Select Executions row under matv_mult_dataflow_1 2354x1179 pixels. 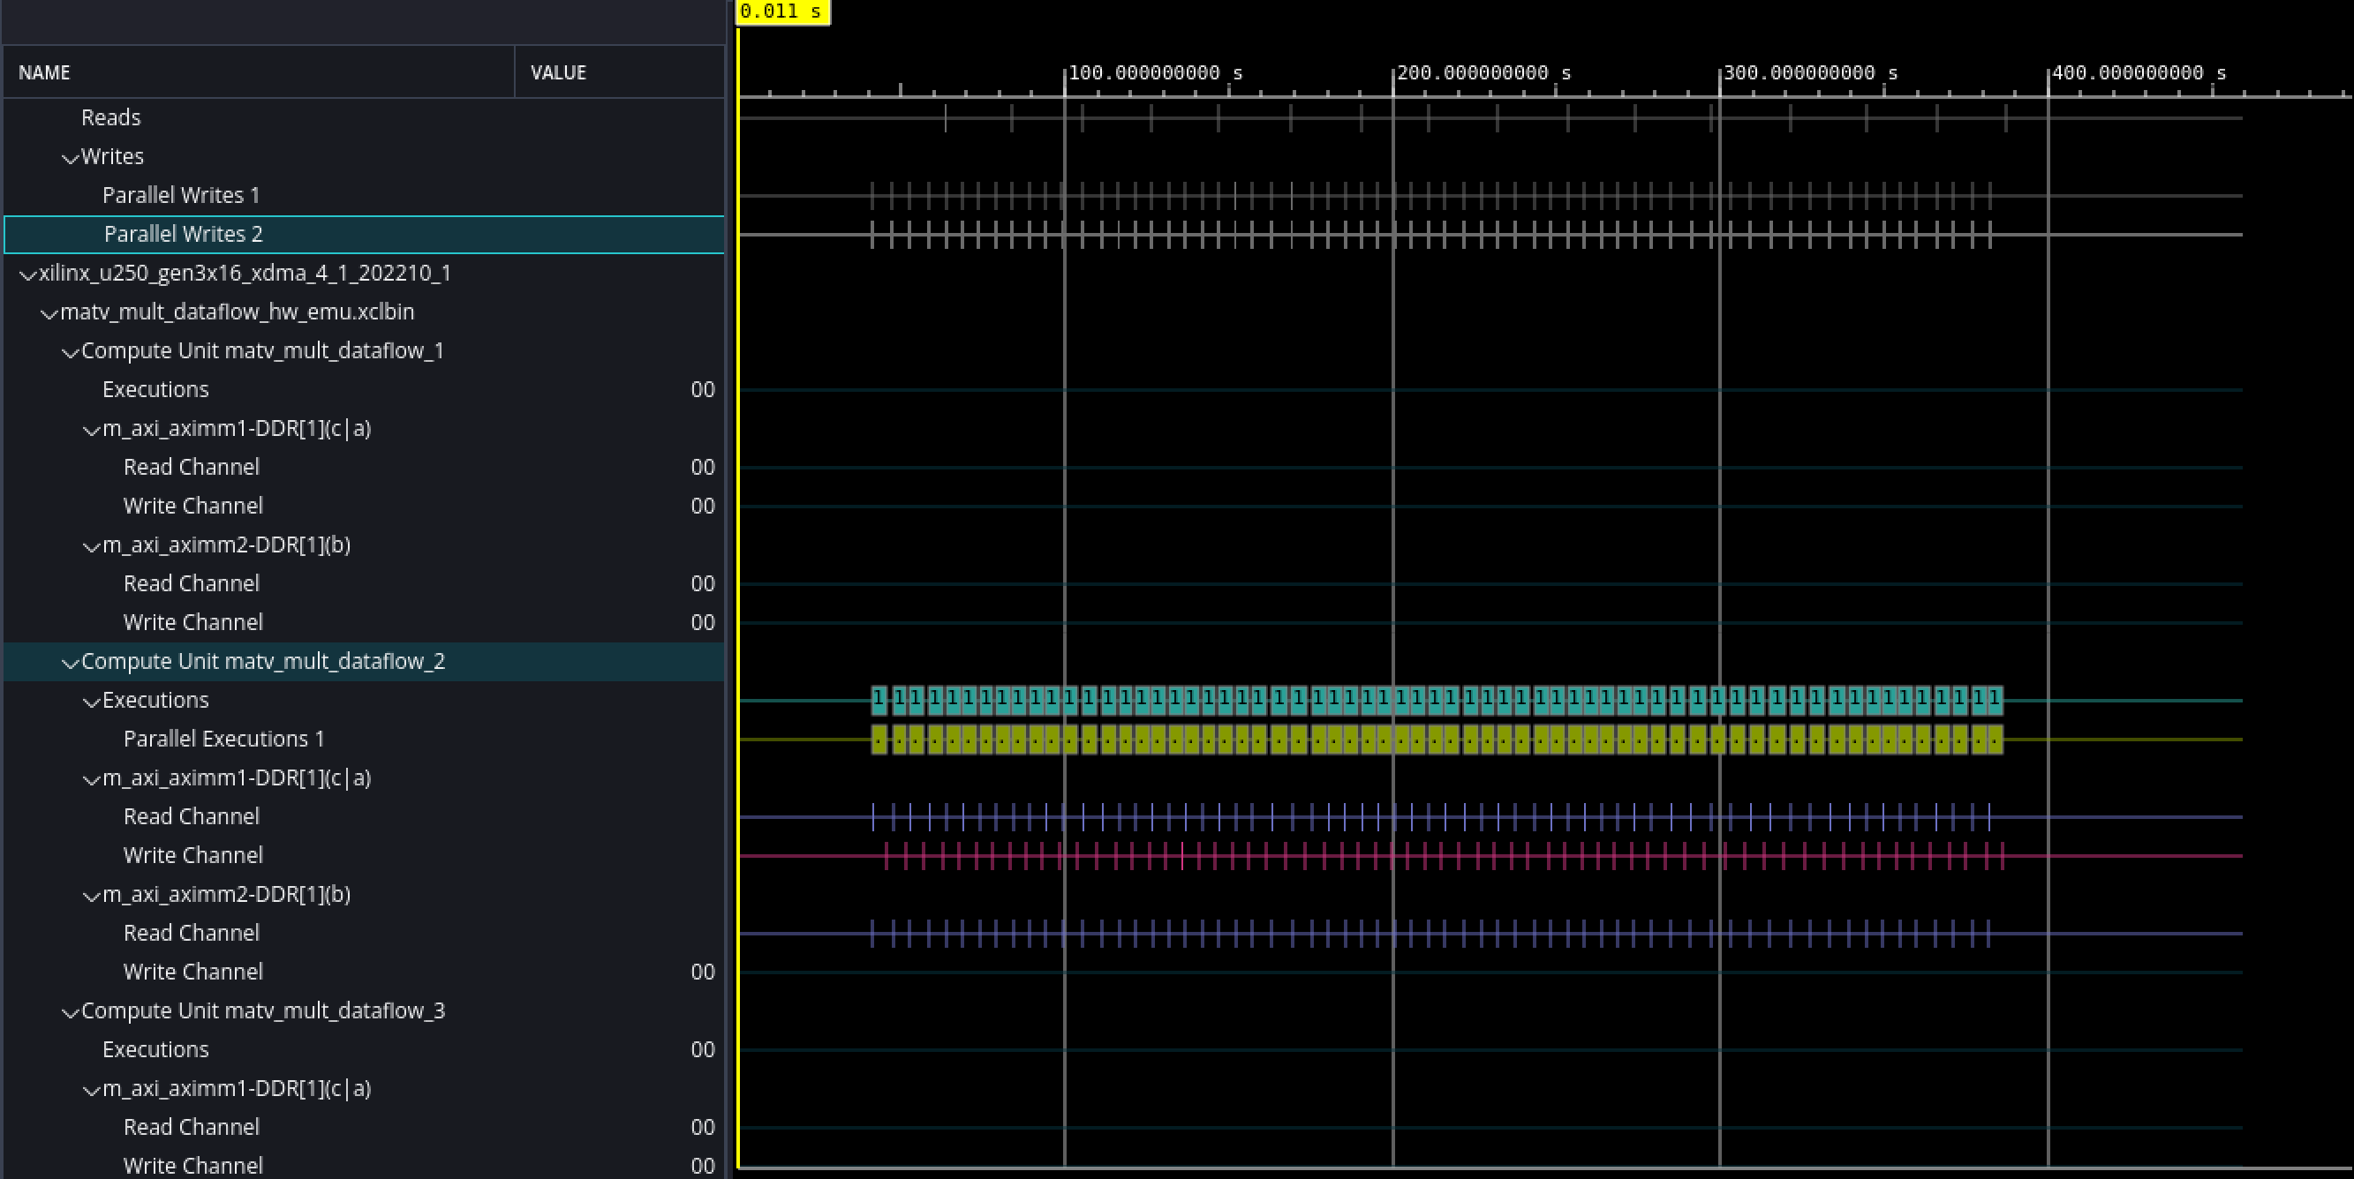click(364, 390)
